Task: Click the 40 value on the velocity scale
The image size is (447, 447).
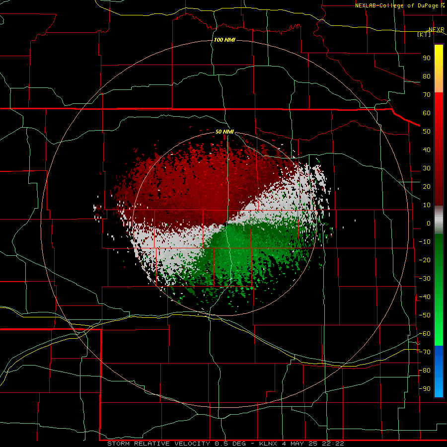Action: click(427, 149)
